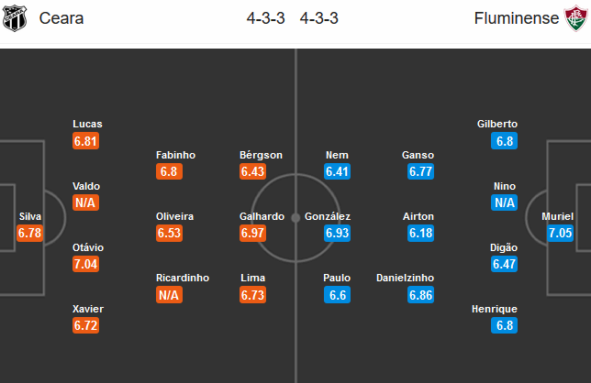Screen dimensions: 591x383
Task: Open the Fluminense team name link
Action: coord(517,18)
